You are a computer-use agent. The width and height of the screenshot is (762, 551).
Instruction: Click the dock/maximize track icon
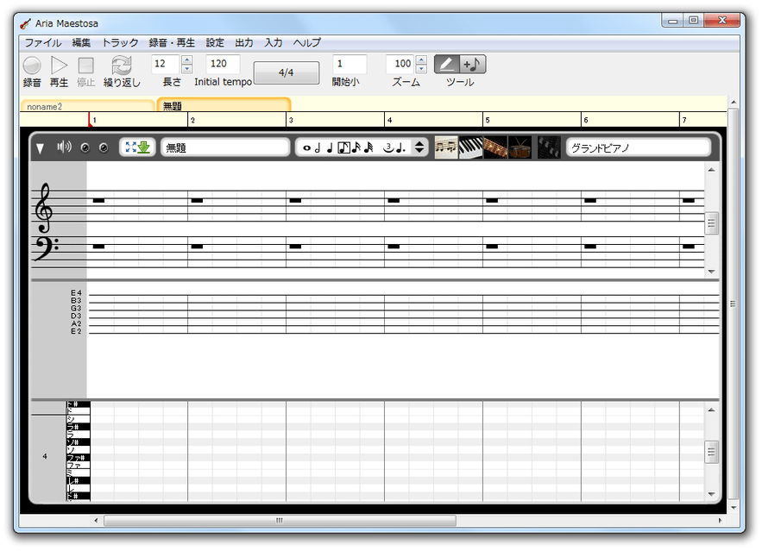point(137,147)
